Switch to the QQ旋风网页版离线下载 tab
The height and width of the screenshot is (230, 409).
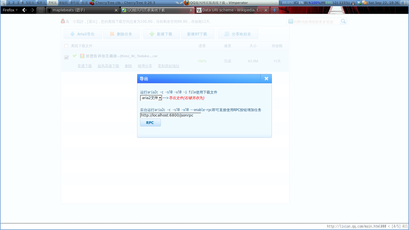(157, 10)
